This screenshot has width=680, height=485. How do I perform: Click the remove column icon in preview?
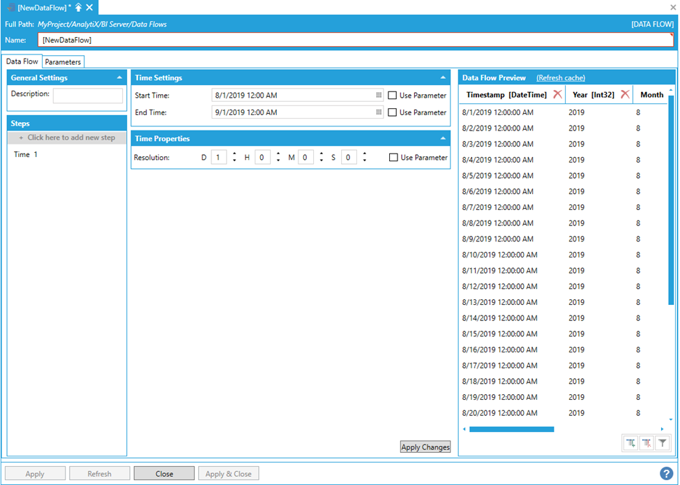pyautogui.click(x=647, y=442)
